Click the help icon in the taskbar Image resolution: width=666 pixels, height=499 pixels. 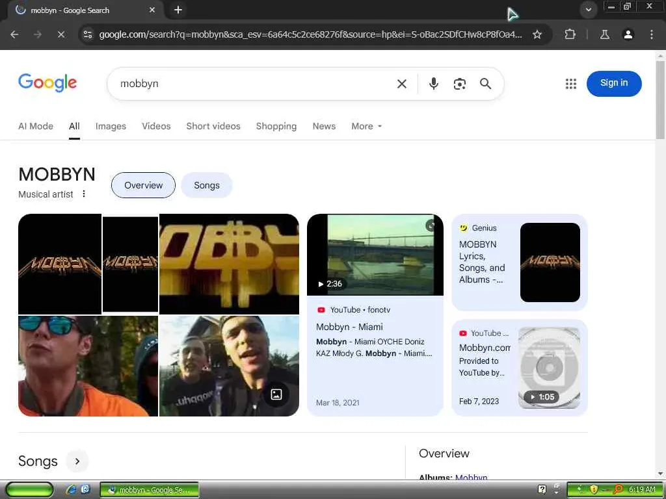542,490
